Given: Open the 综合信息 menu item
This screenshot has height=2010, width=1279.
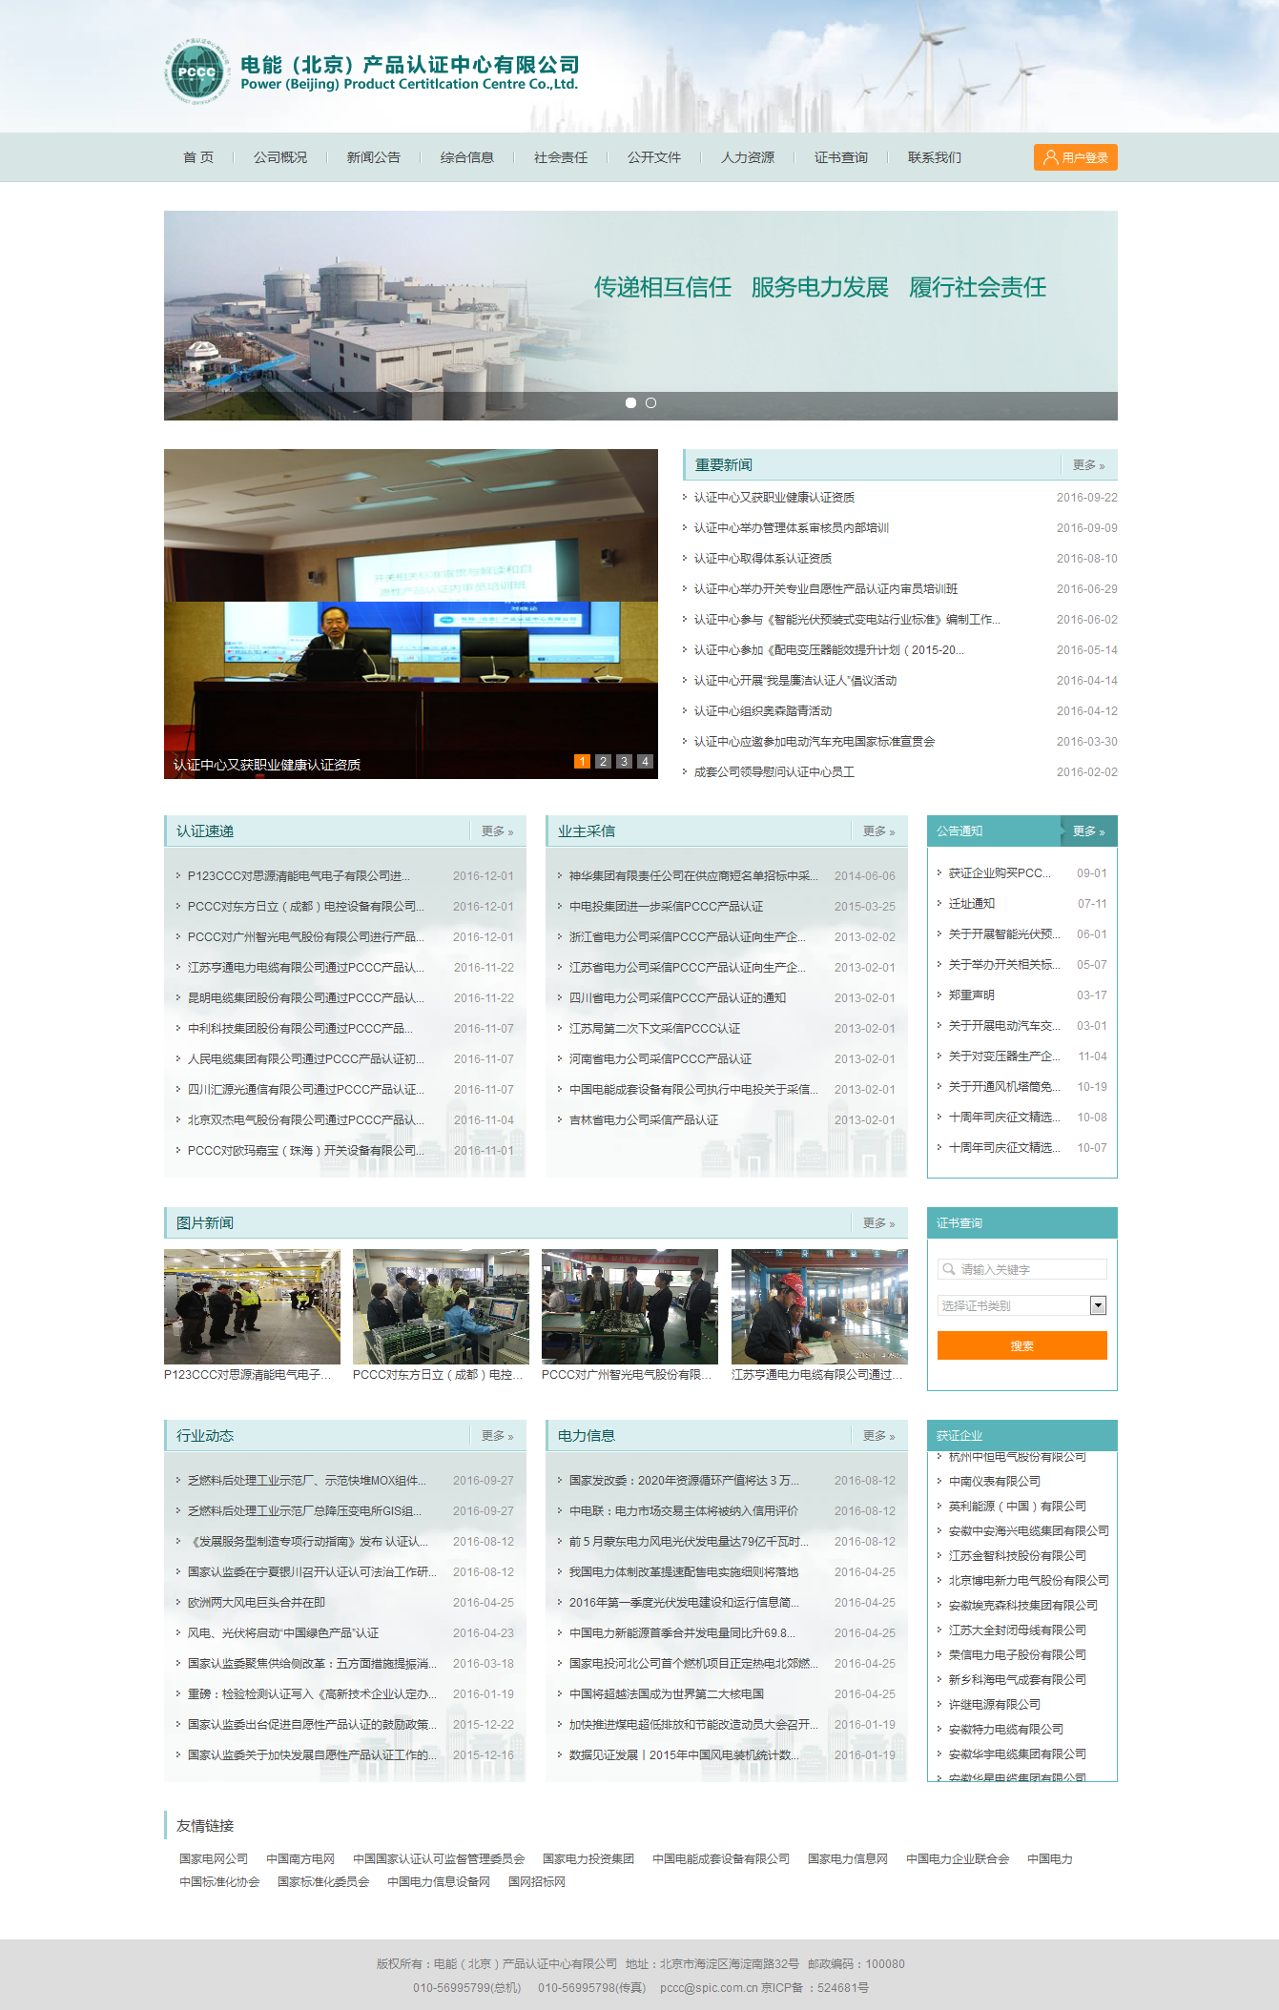Looking at the screenshot, I should click(x=467, y=157).
